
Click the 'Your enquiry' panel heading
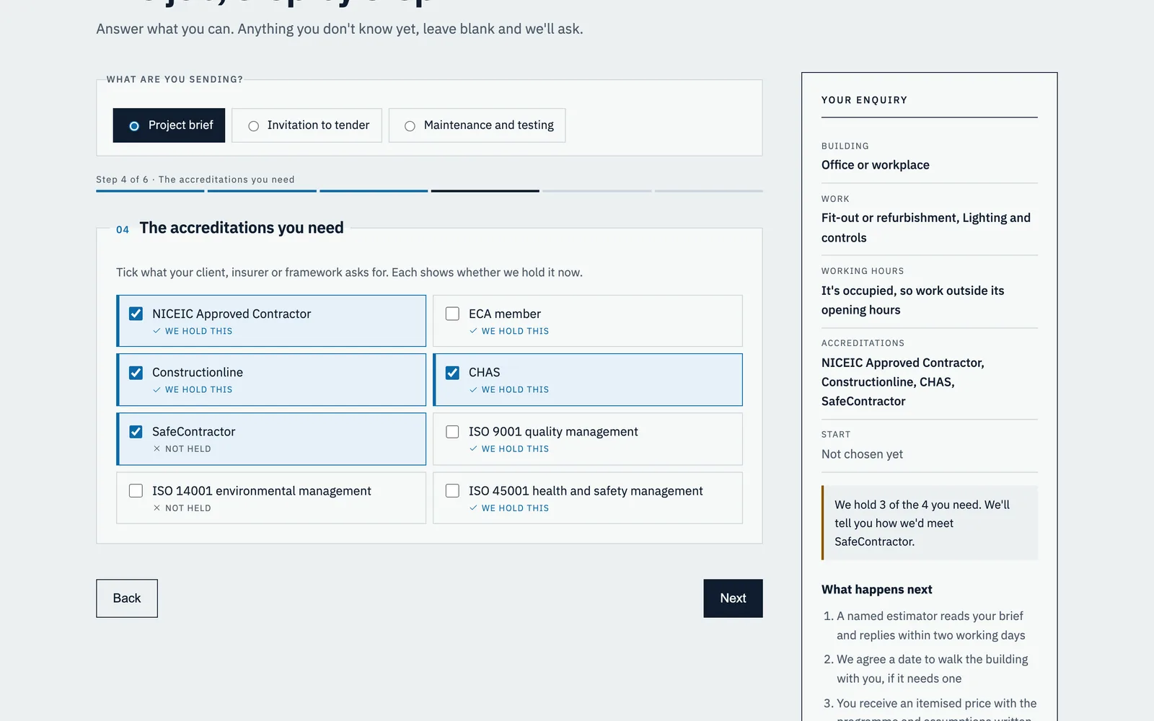pyautogui.click(x=864, y=100)
